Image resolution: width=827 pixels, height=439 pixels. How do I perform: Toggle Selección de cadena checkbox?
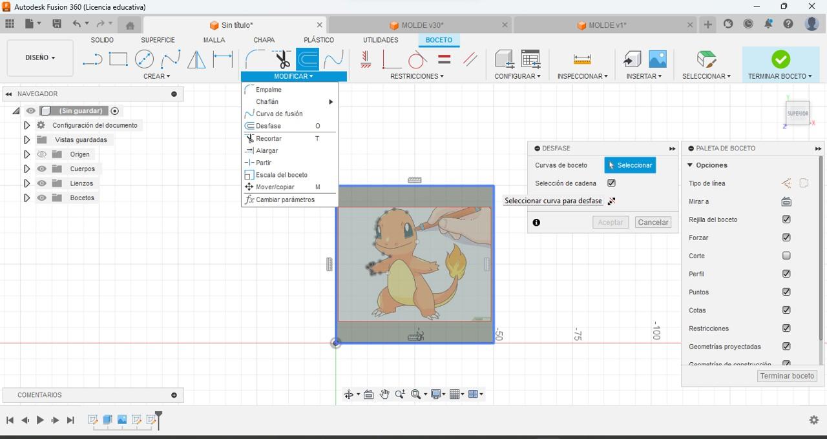[611, 183]
